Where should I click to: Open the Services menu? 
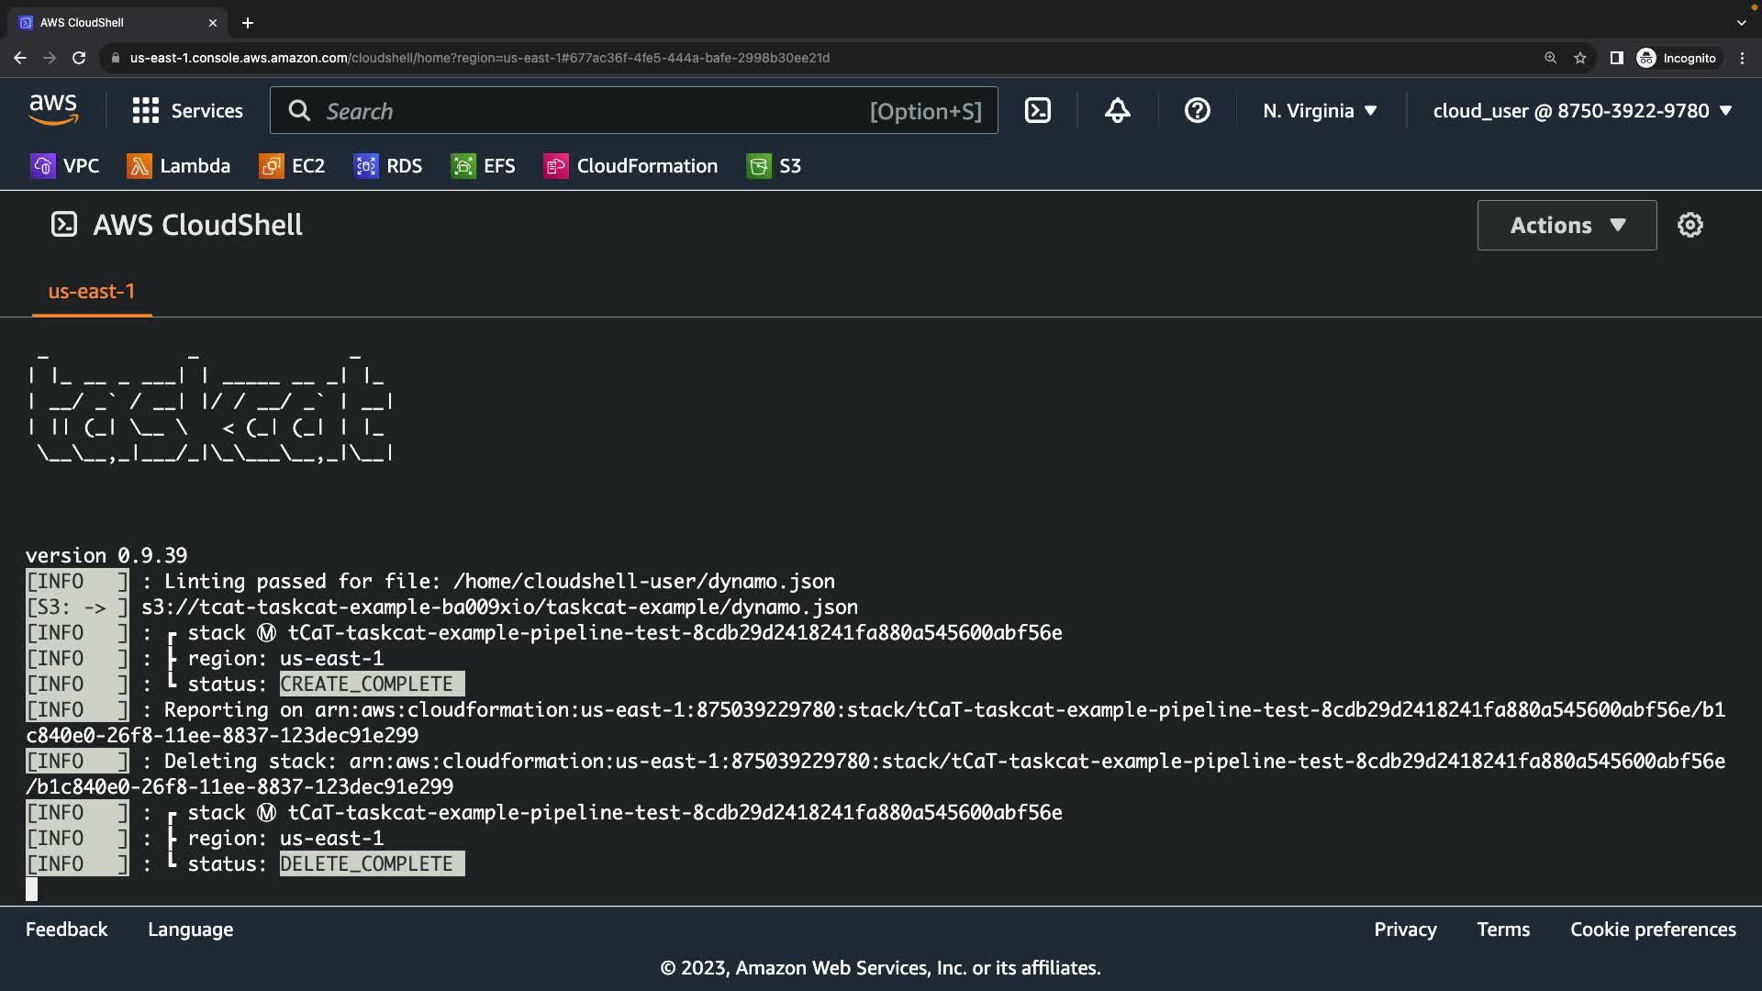[188, 111]
